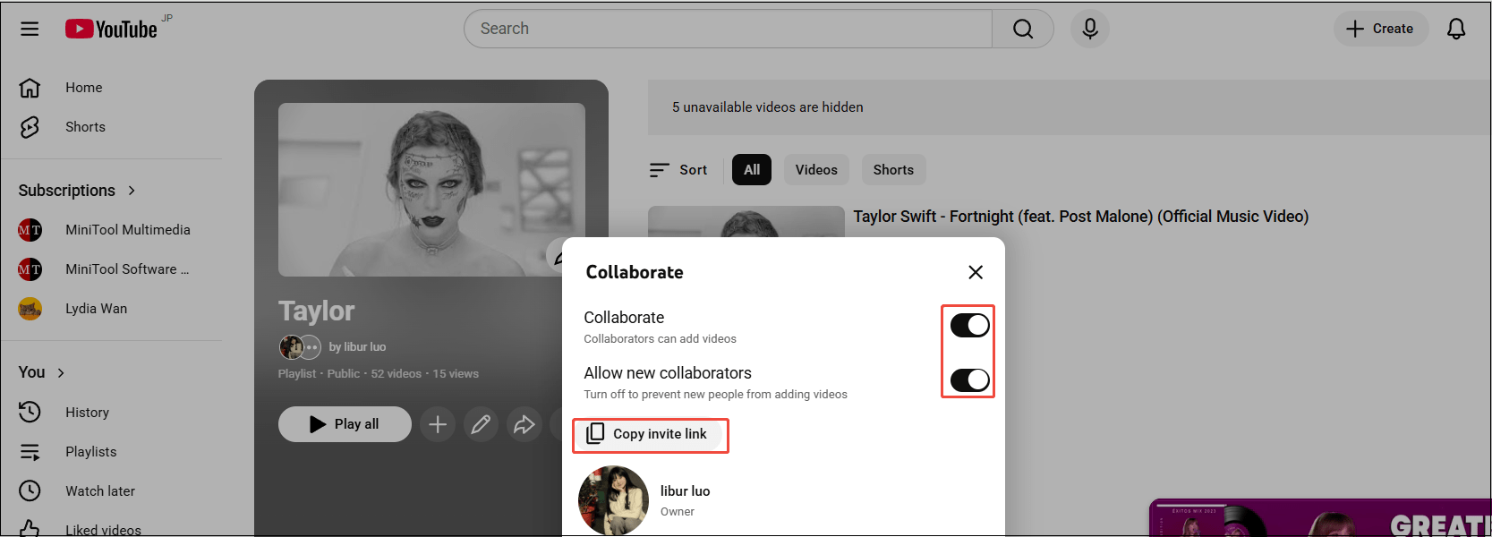Share playlist with arrow icon
Screen dimensions: 1492x537
click(x=524, y=424)
